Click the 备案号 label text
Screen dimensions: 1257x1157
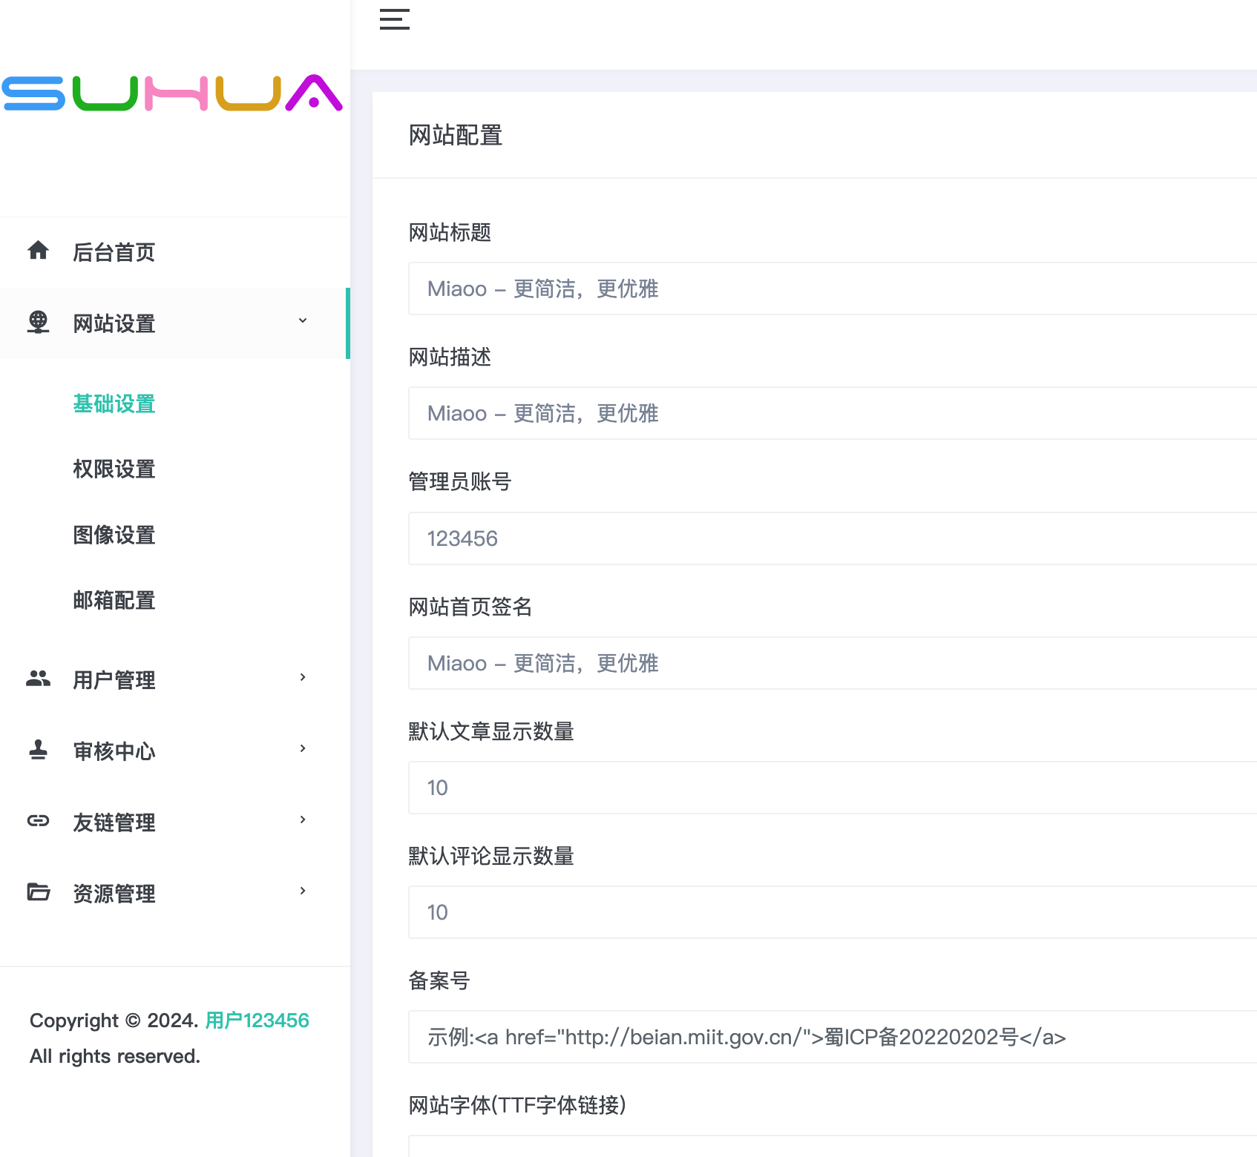(439, 980)
